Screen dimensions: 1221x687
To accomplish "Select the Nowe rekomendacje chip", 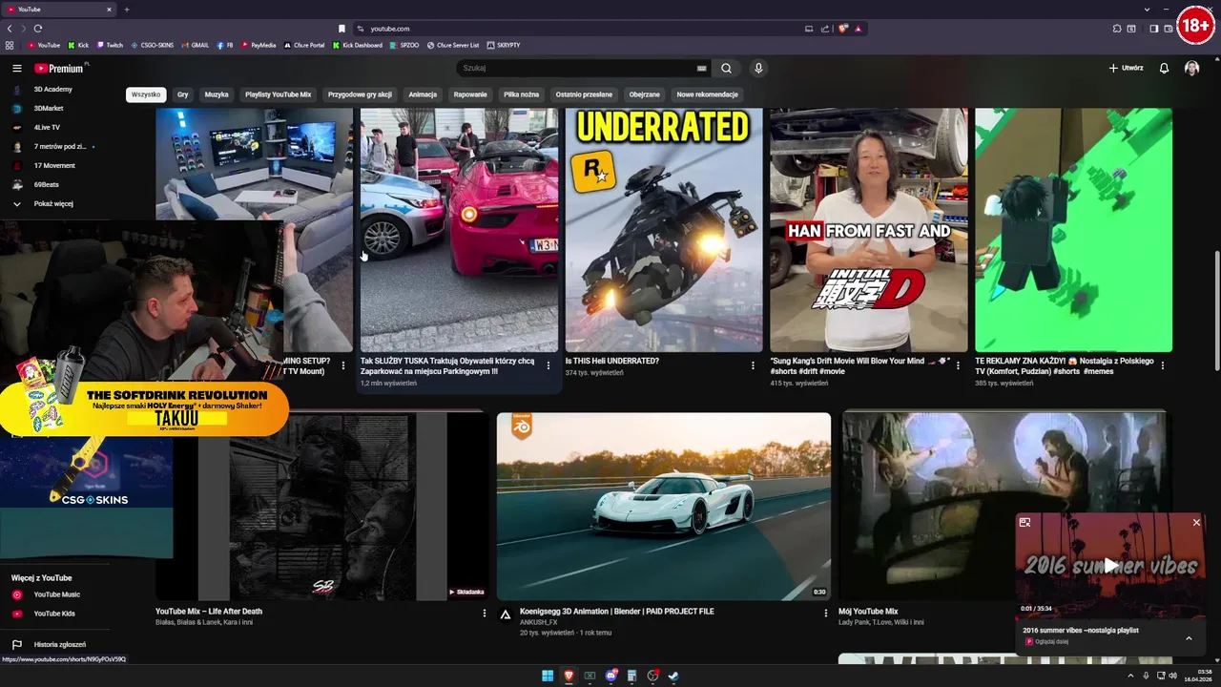I will click(x=707, y=94).
